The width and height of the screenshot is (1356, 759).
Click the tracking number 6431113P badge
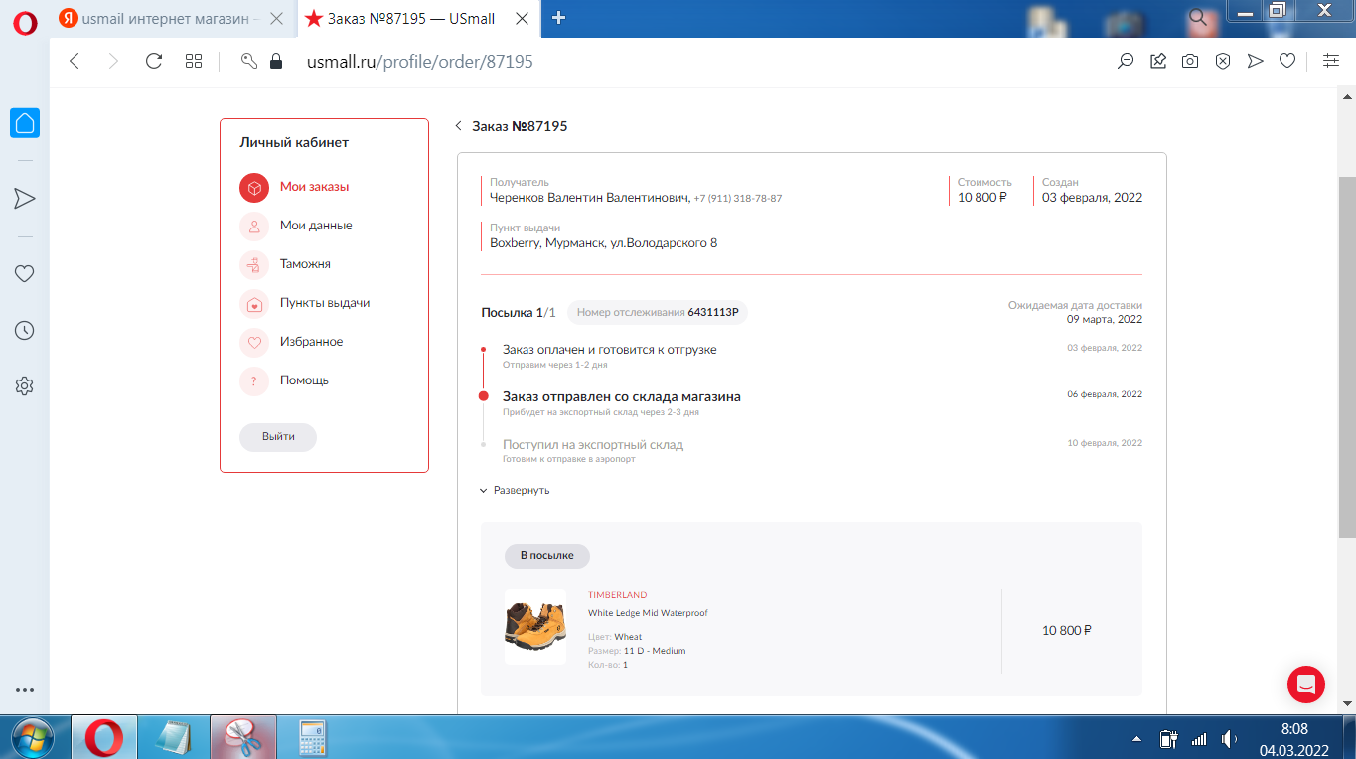click(658, 312)
